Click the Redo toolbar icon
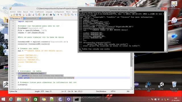This screenshot has width=182, height=102. point(47,15)
